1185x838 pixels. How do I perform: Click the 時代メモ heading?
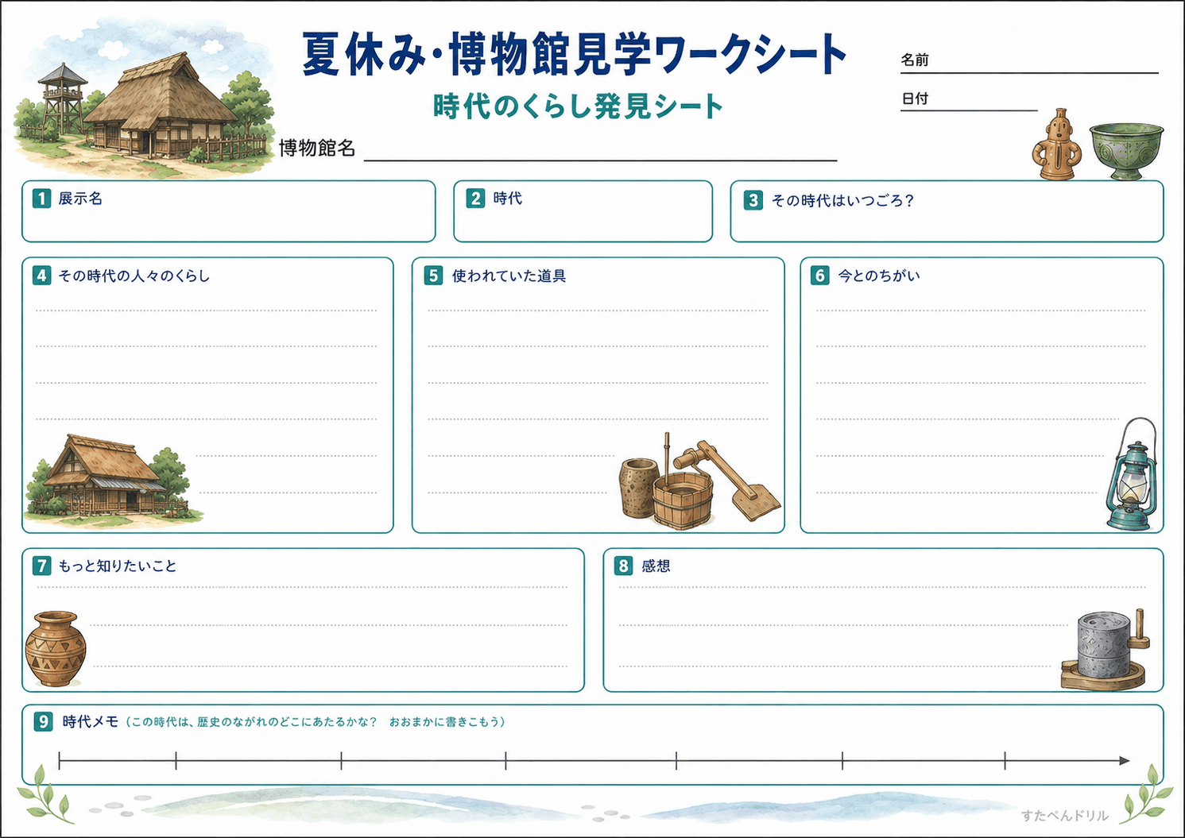[91, 721]
